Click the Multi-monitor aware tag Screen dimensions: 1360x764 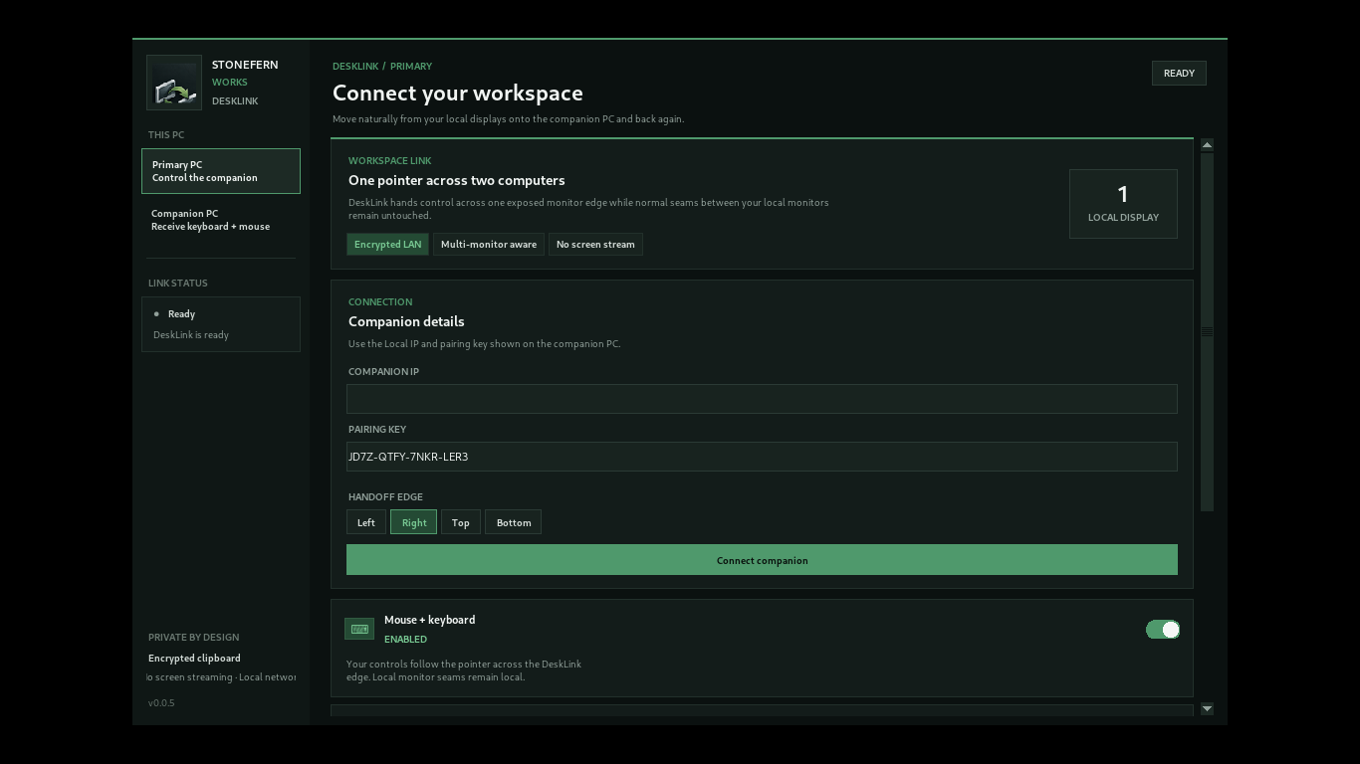489,245
